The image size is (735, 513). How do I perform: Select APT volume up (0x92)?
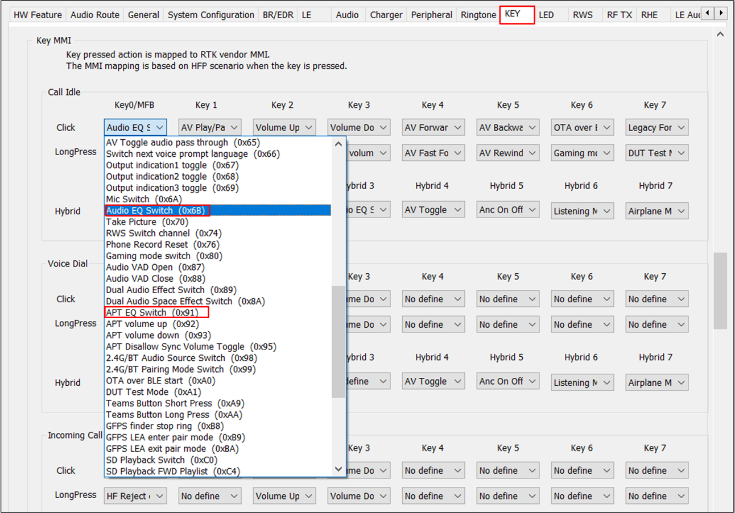(x=218, y=324)
